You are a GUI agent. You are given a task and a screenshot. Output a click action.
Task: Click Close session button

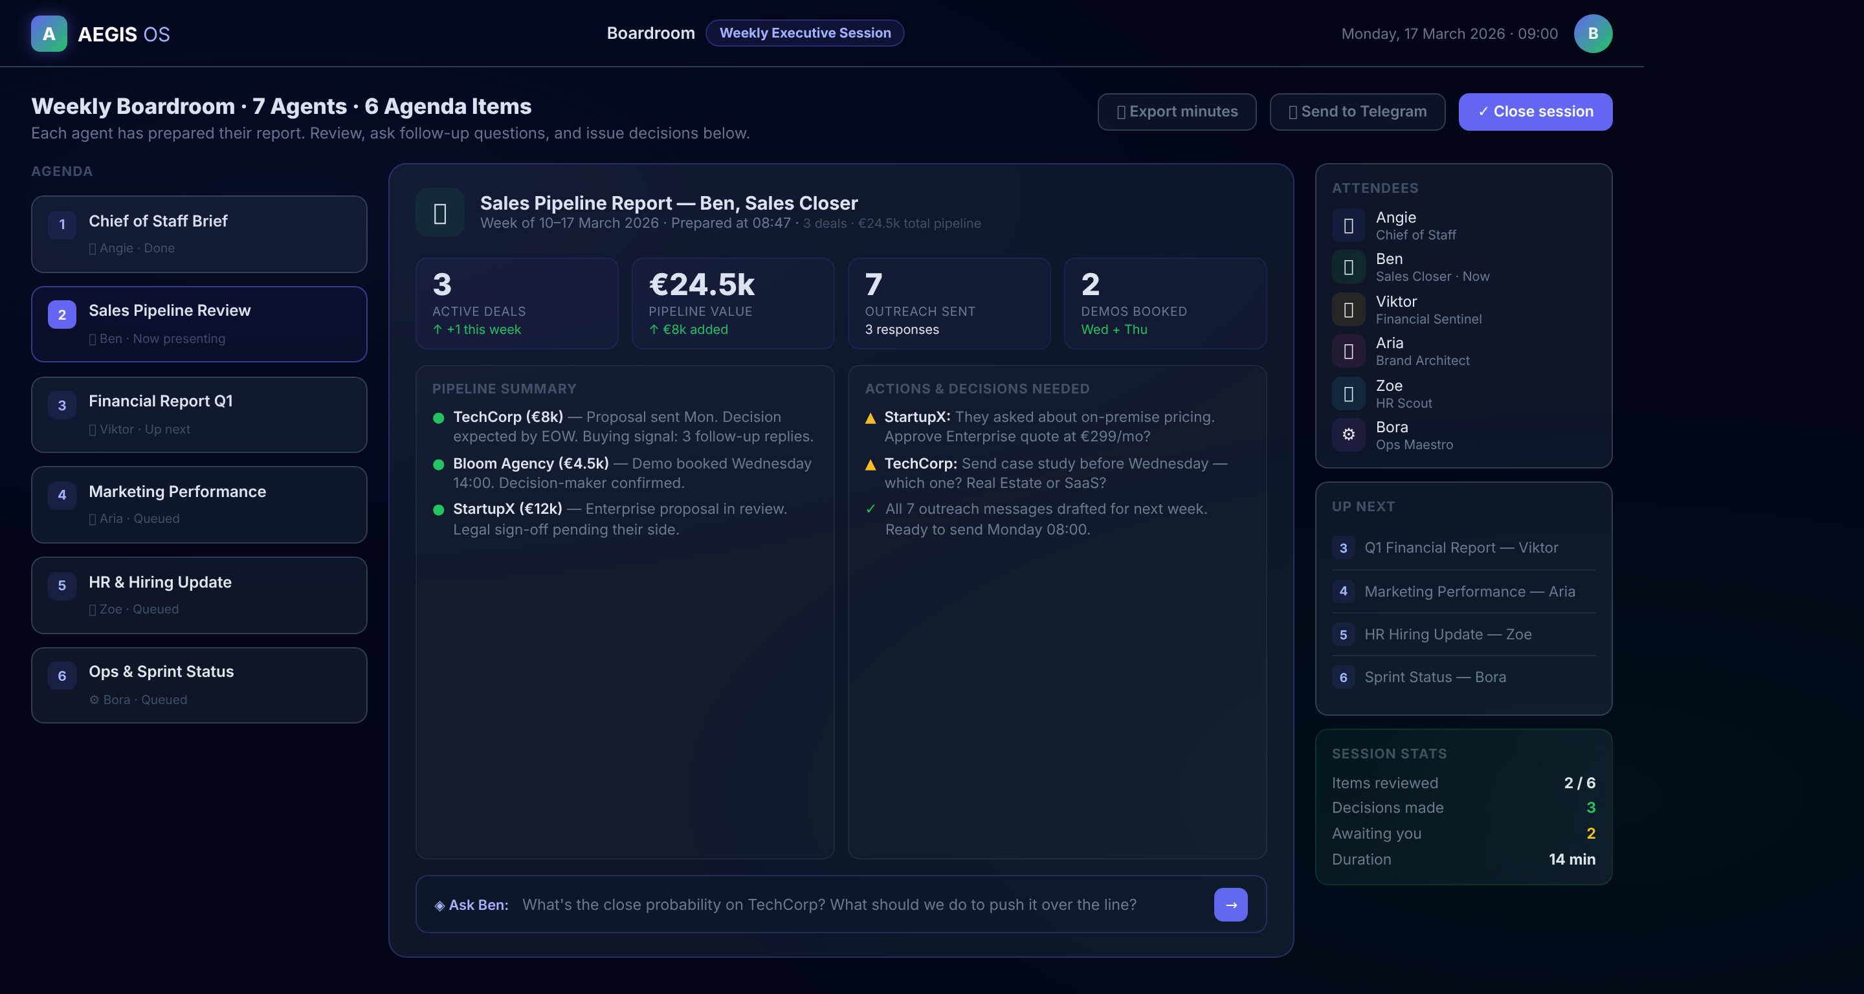point(1535,111)
